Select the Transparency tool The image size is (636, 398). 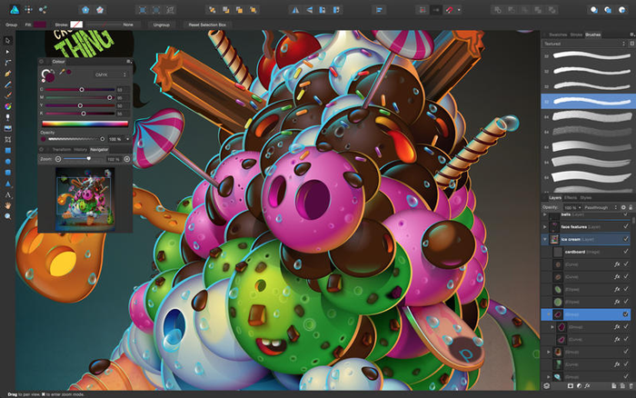7,117
